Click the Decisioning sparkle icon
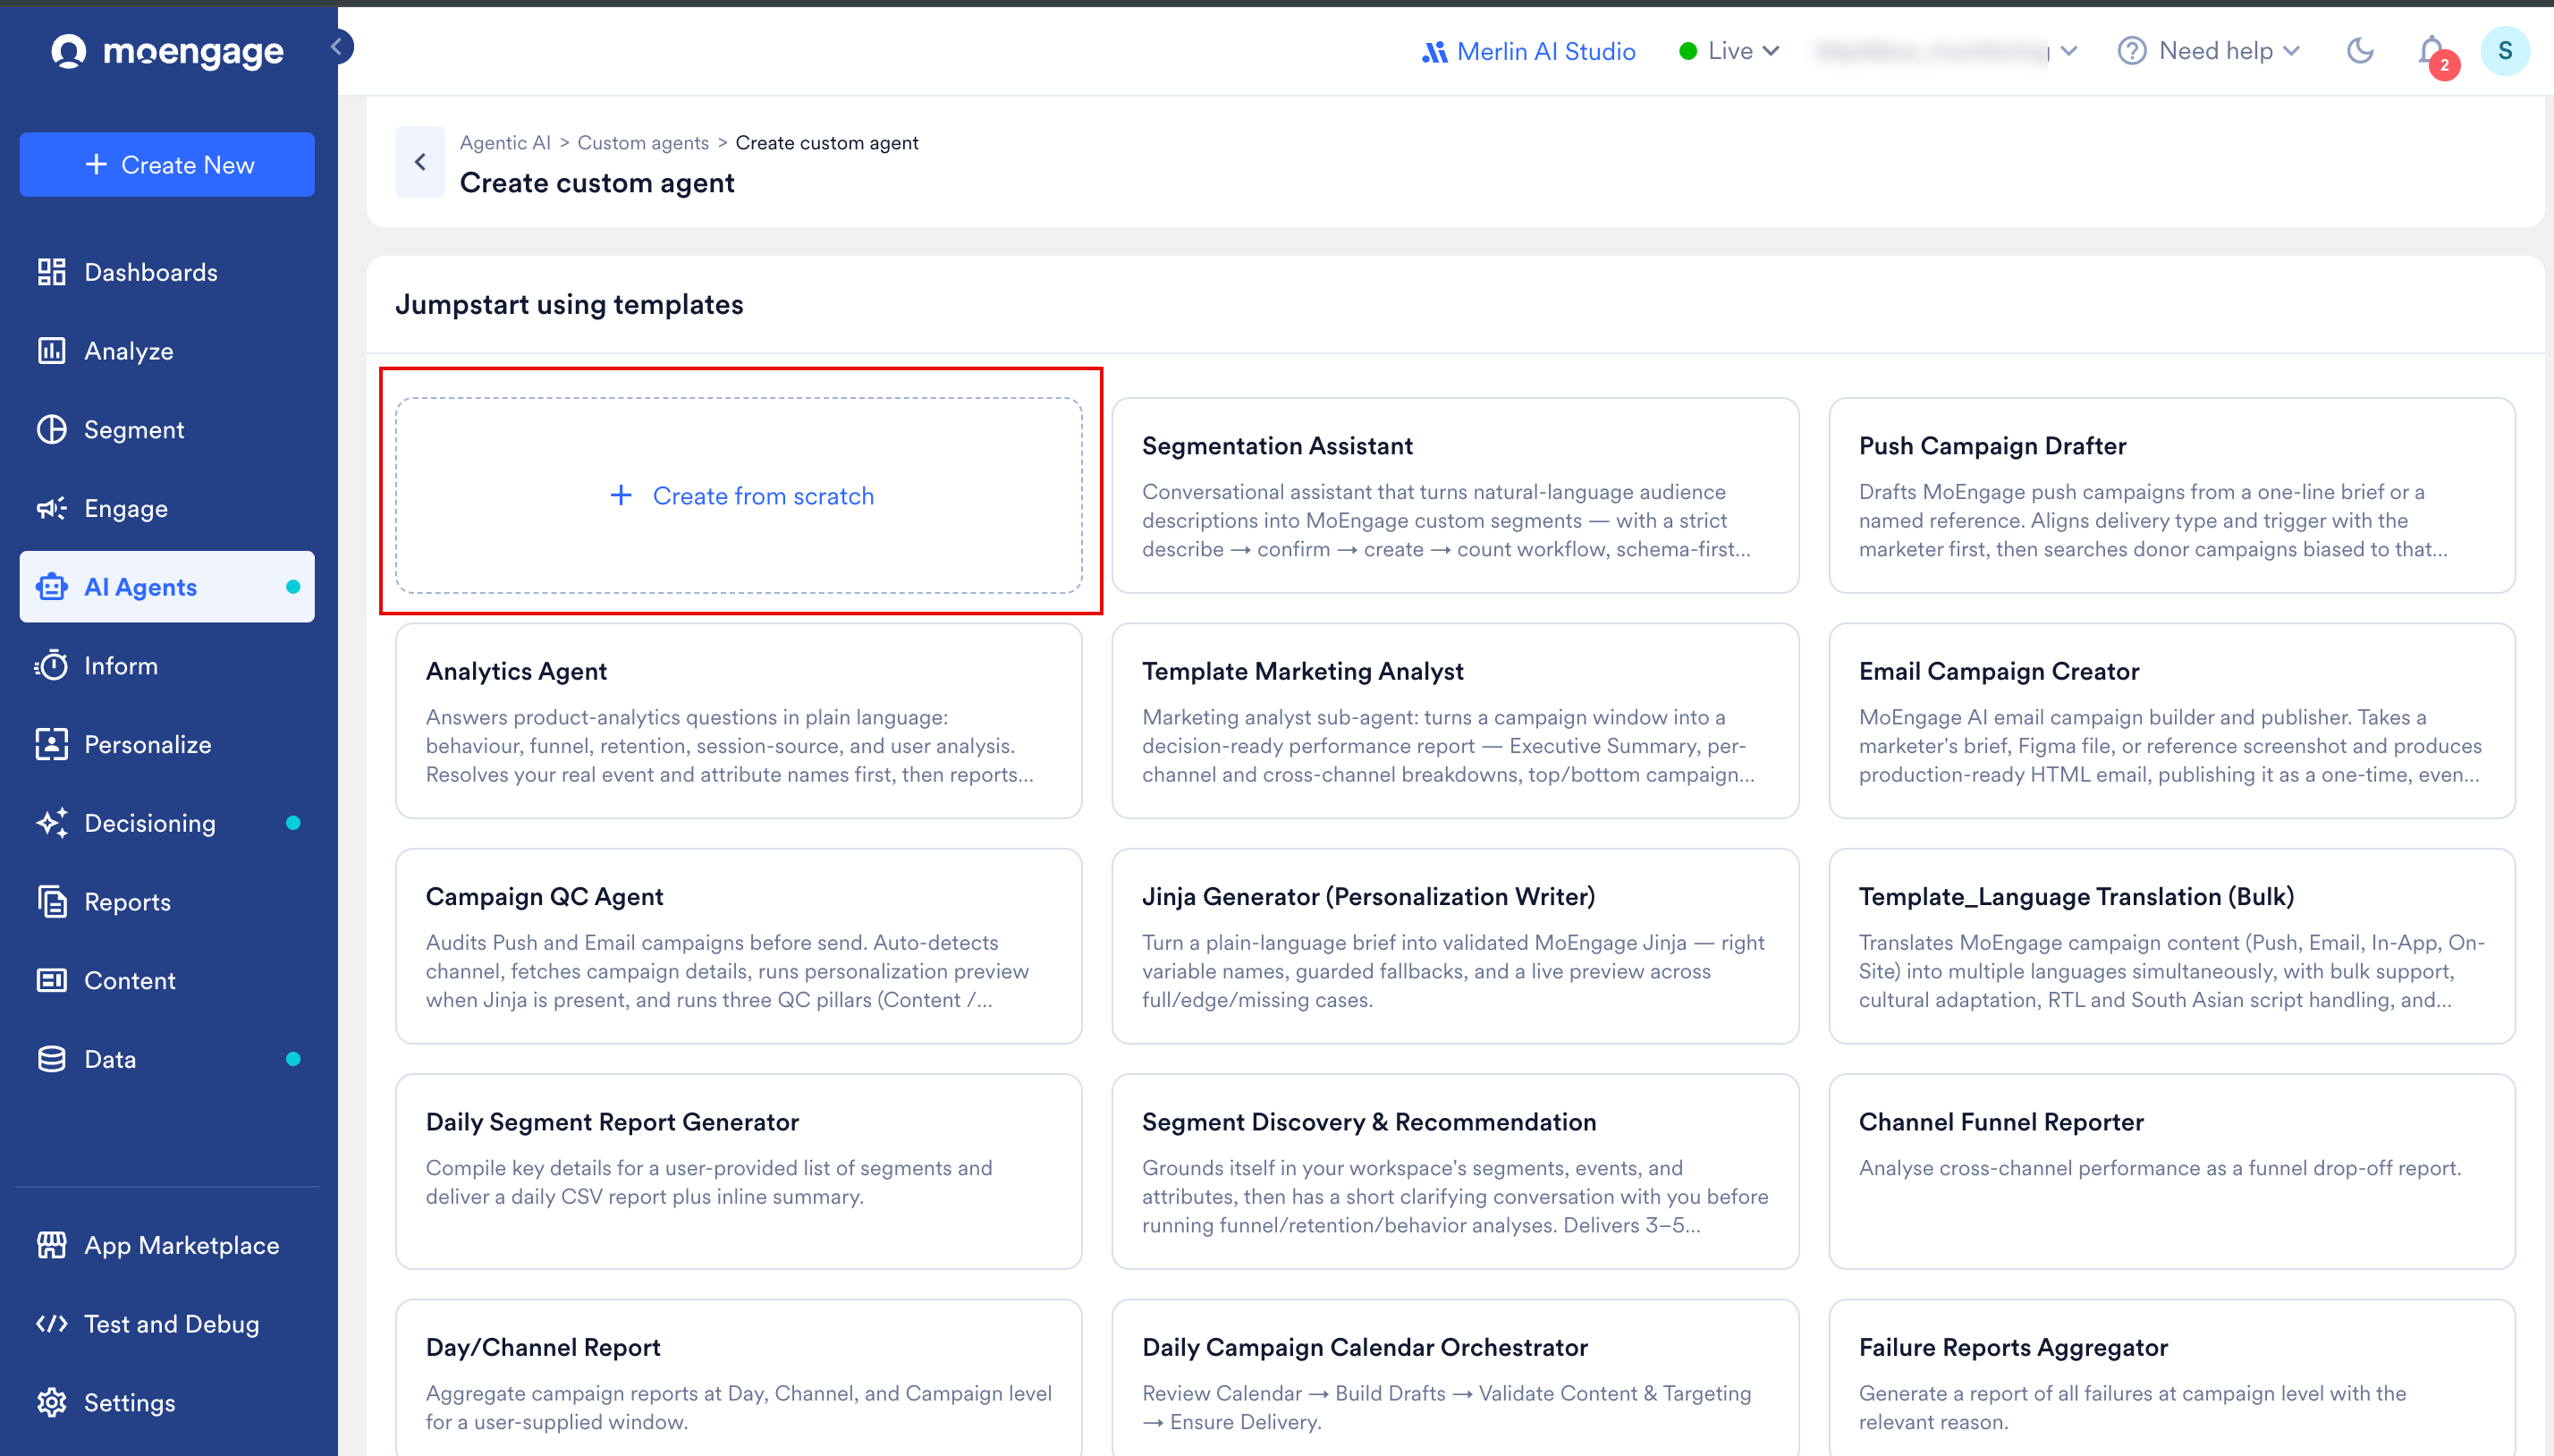This screenshot has height=1456, width=2554. pyautogui.click(x=51, y=823)
